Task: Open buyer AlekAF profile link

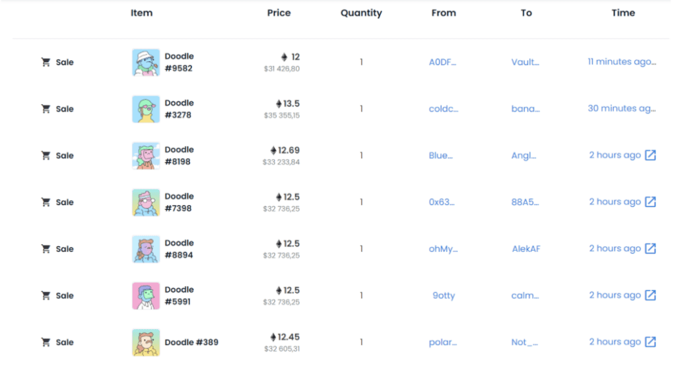Action: click(526, 249)
